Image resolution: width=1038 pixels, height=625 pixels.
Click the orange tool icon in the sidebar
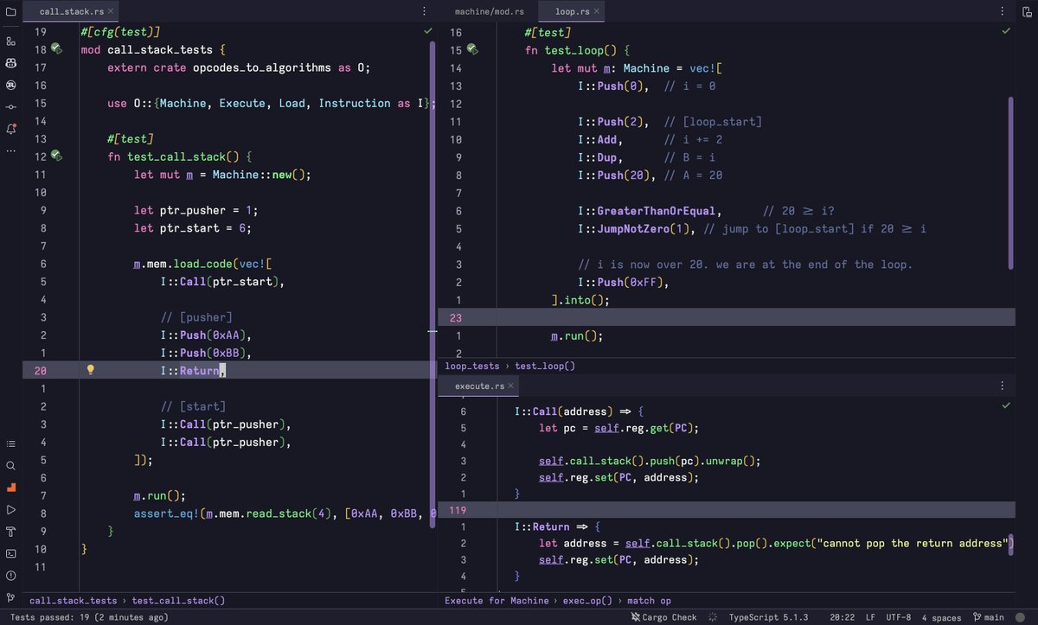click(11, 488)
